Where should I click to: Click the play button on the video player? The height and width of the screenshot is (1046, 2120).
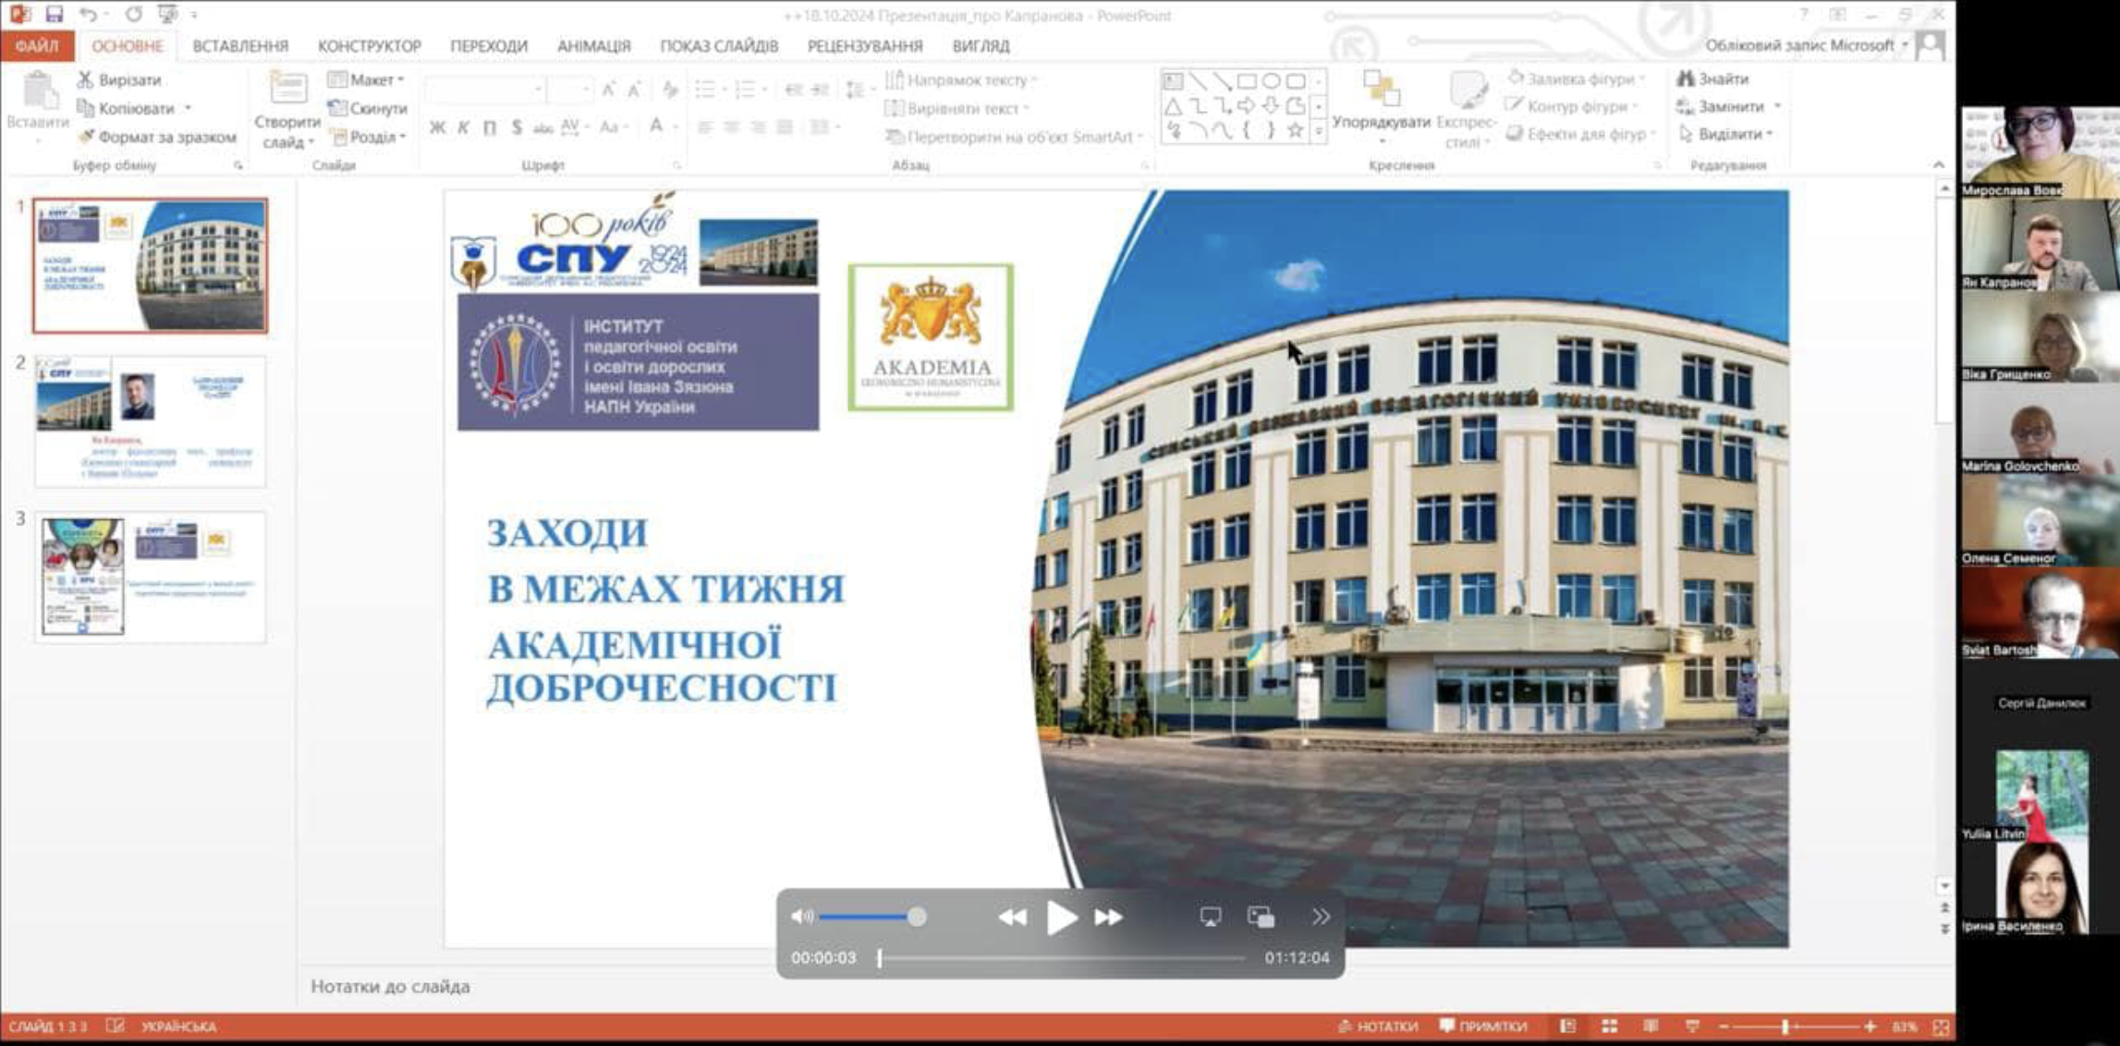pos(1061,918)
